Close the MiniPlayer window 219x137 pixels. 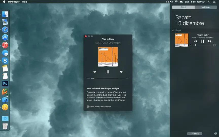(x=86, y=36)
